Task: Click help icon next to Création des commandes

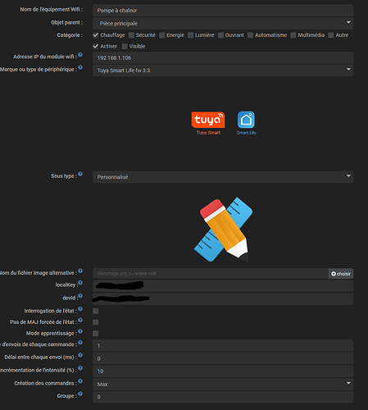Action: pos(80,381)
